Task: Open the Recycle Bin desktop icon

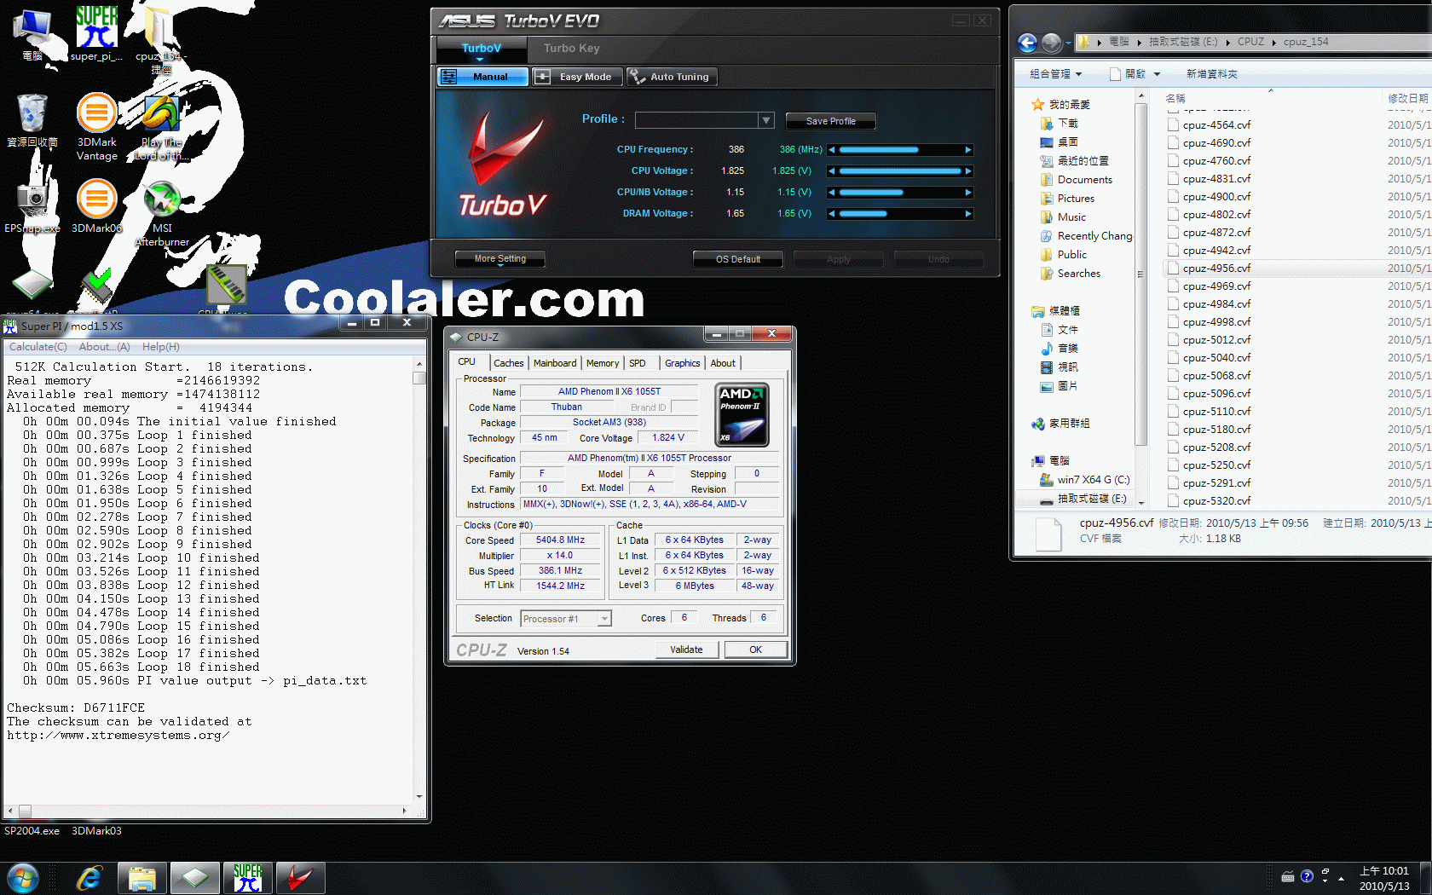Action: 32,120
